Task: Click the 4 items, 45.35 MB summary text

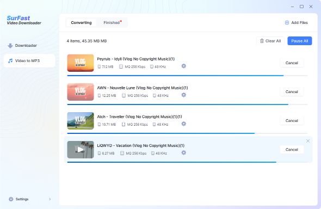Action: tap(87, 41)
